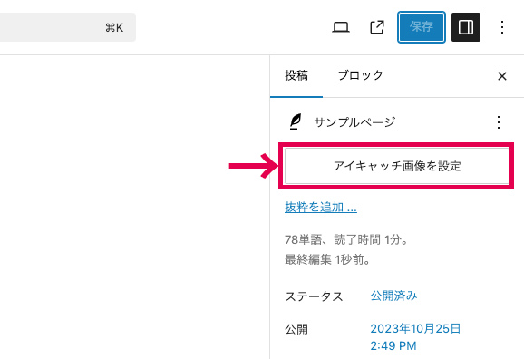The image size is (524, 359).
Task: Click the feather icon beside サンプルページ
Action: pos(296,121)
